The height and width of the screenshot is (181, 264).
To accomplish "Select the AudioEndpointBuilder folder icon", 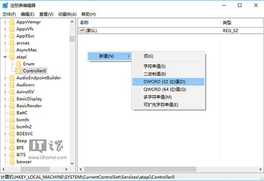I will tap(12, 78).
